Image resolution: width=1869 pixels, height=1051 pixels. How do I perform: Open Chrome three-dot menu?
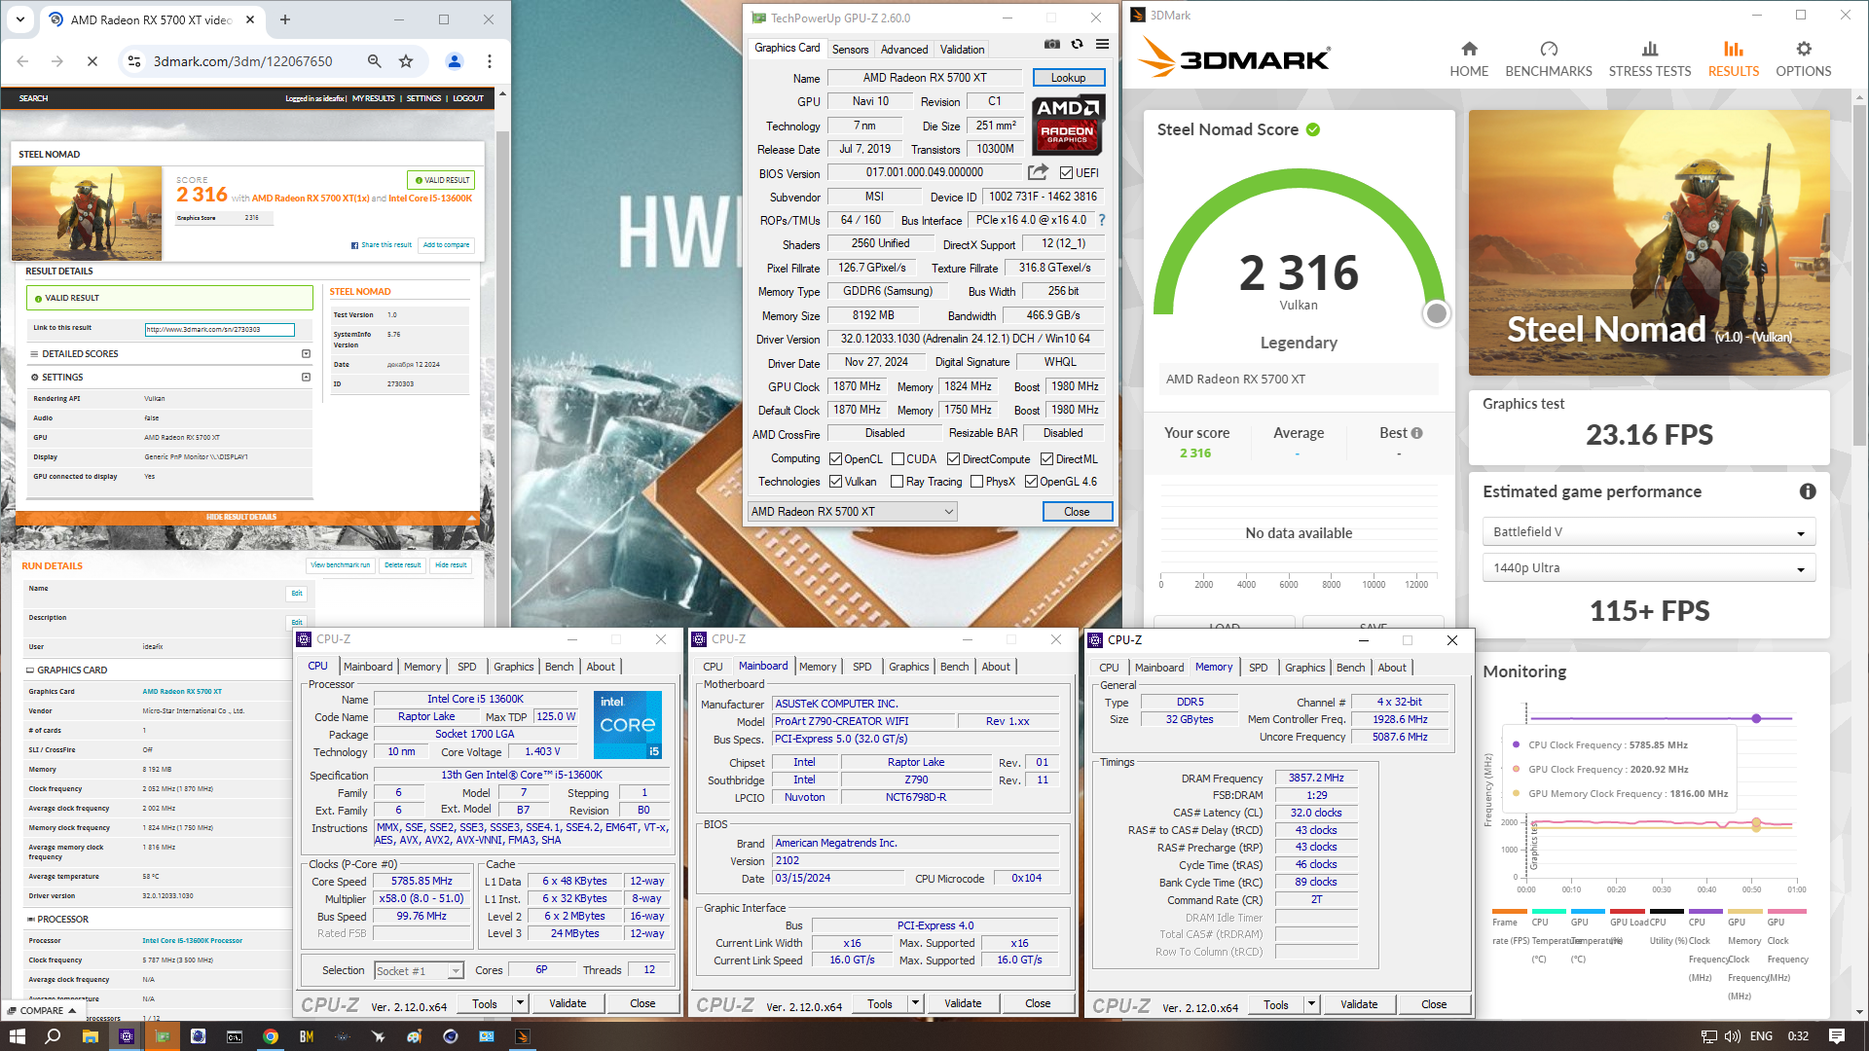coord(490,61)
